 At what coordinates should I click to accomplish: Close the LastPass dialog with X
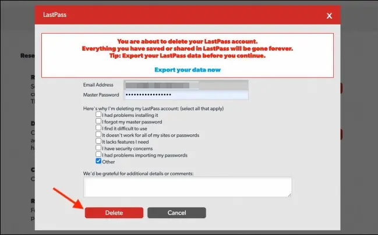click(x=329, y=16)
